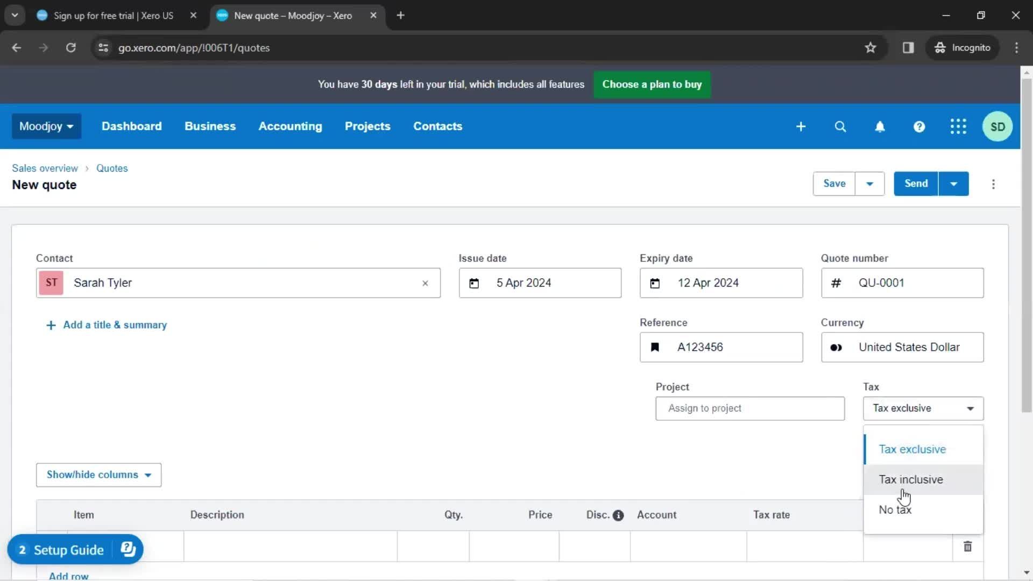Open the Setup Guide button

click(75, 549)
